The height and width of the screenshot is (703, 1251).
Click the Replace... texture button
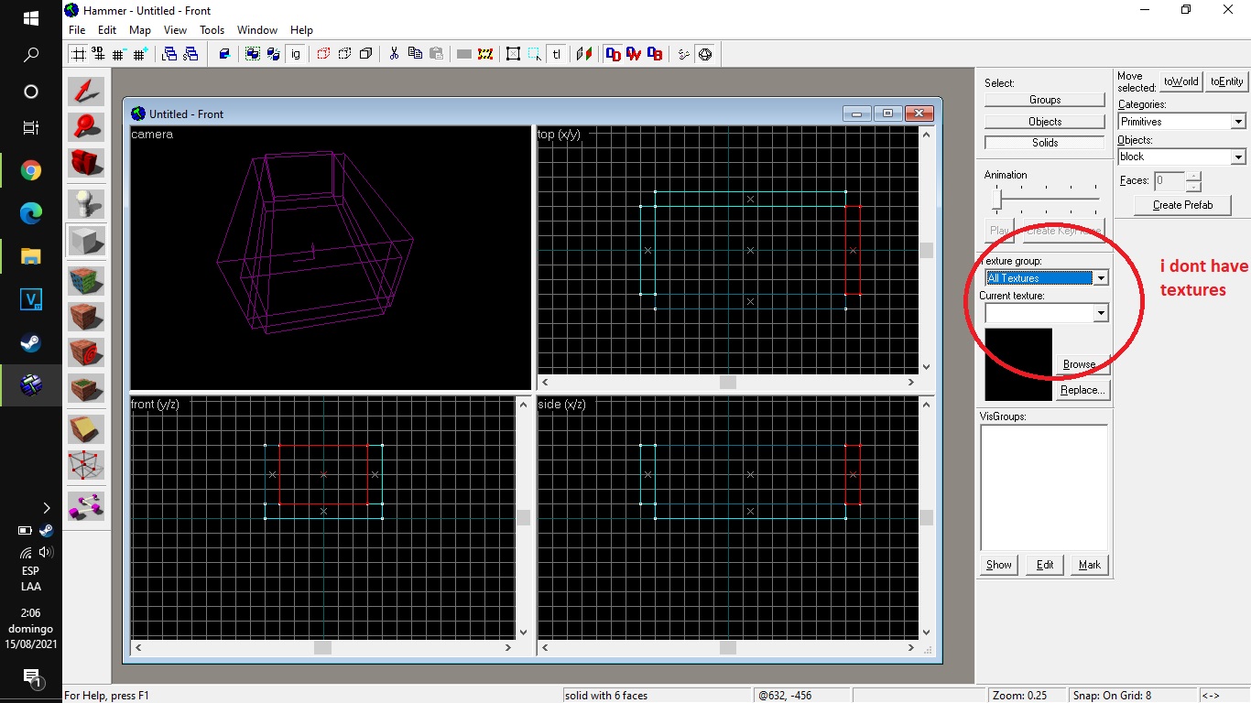[x=1082, y=390]
